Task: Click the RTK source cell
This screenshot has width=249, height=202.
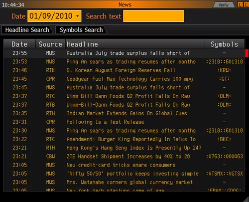Action: 50,70
